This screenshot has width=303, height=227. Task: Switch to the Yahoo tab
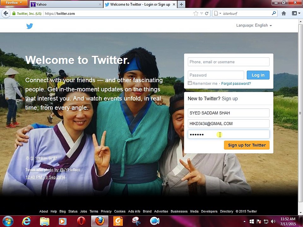66,4
